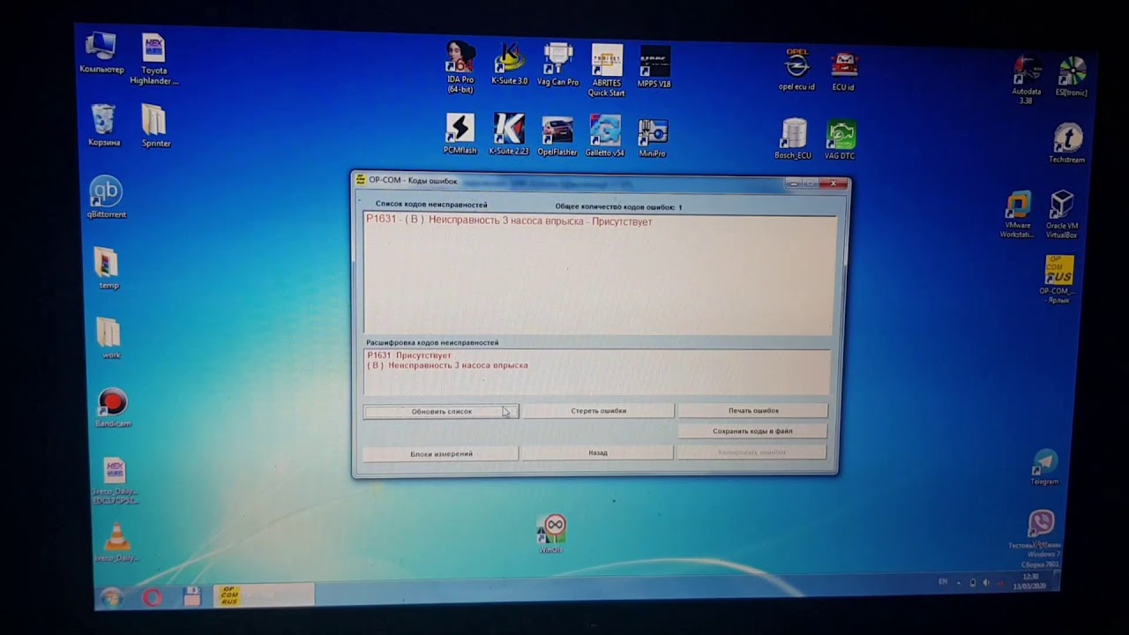The height and width of the screenshot is (635, 1129).
Task: Open the Windows Start menu
Action: (112, 599)
